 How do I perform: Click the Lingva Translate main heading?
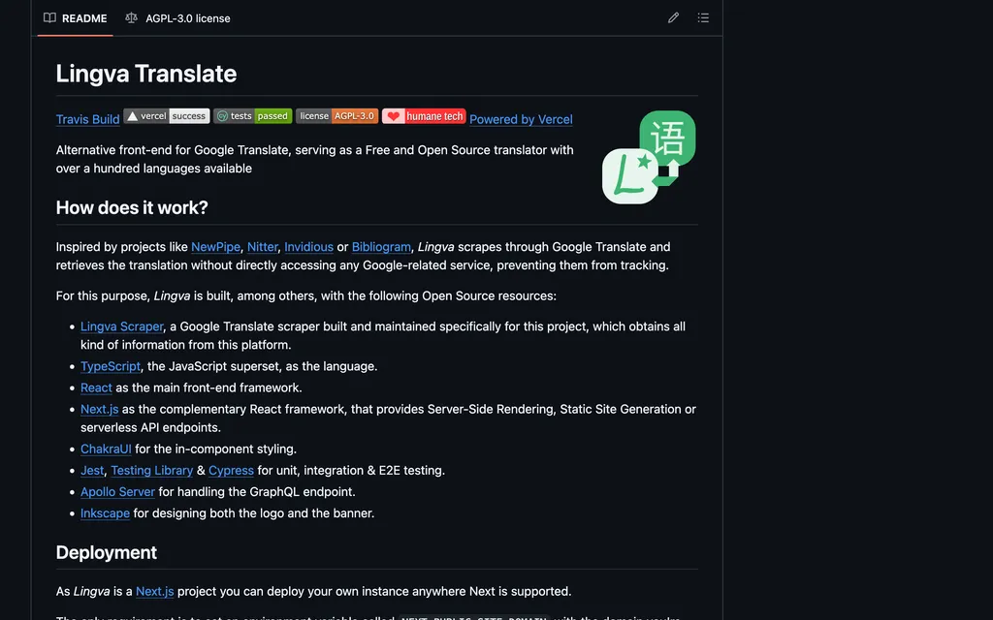pos(146,74)
